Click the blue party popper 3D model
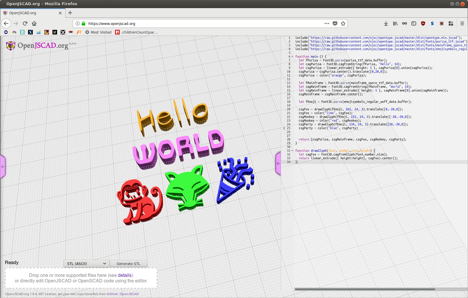 point(235,180)
